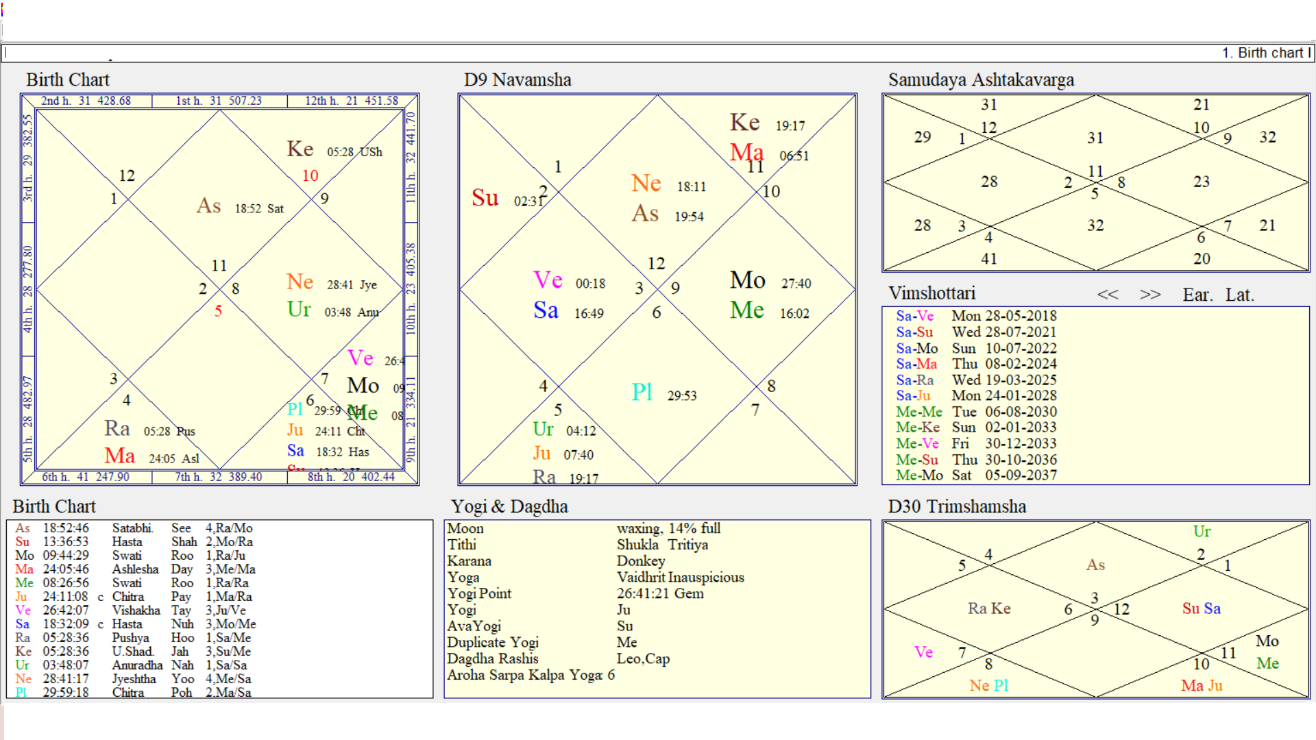1316x740 pixels.
Task: Switch to the '1. Birth chart I' tab
Action: [1265, 53]
